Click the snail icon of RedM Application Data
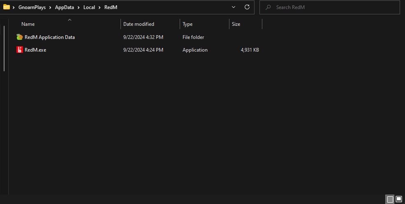 tap(20, 37)
